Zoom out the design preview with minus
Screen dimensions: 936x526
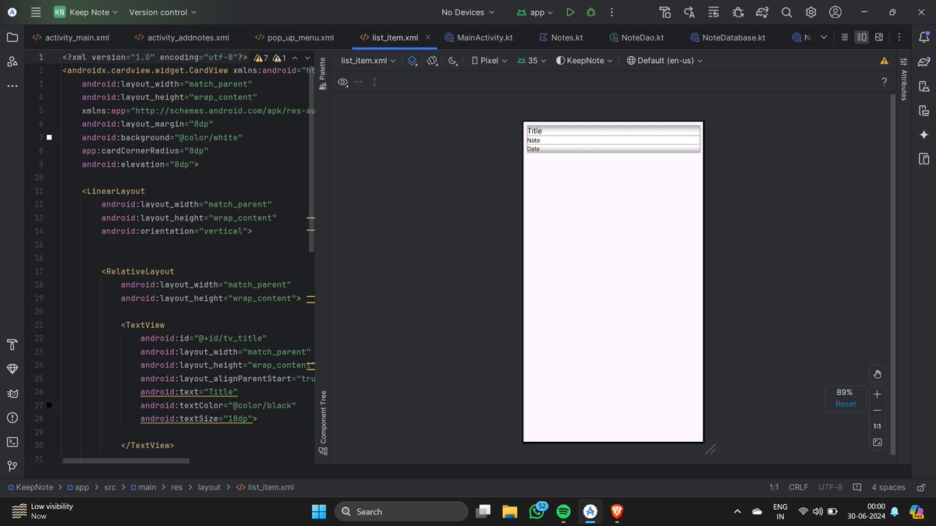coord(877,411)
